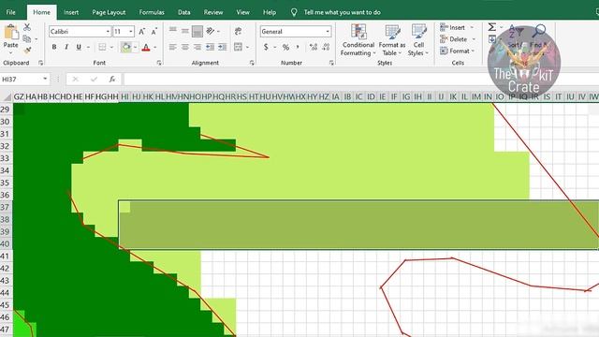
Task: Open Format as Table gallery
Action: coord(392,40)
